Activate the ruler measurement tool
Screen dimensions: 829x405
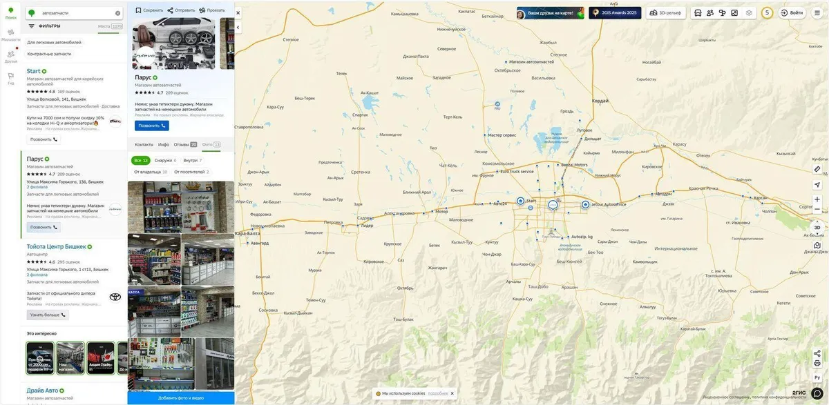817,169
